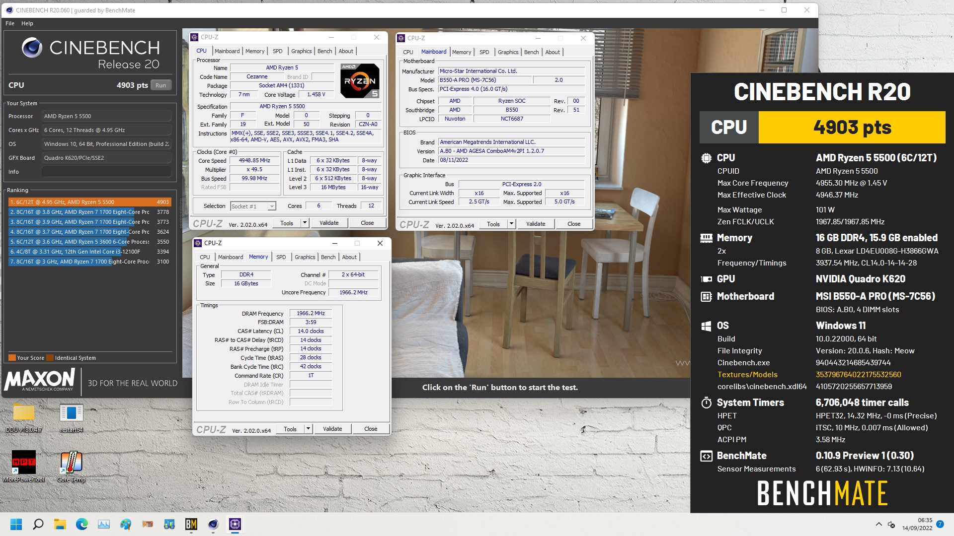
Task: Click the Core Speed value 4948.85 MHz
Action: [254, 161]
